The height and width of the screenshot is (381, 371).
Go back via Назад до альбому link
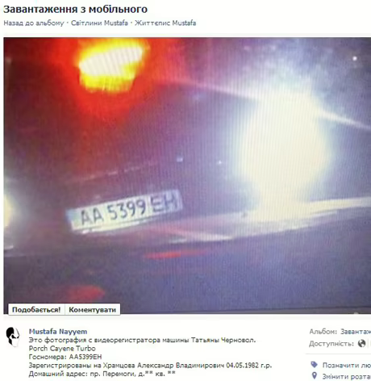click(34, 23)
